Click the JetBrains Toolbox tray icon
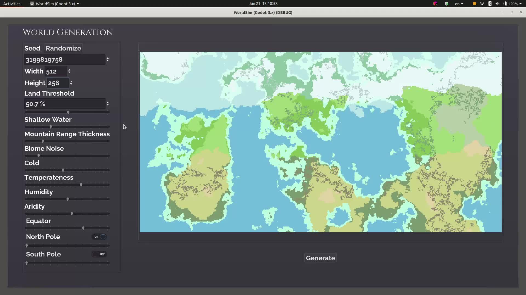Image resolution: width=526 pixels, height=295 pixels. click(x=435, y=4)
